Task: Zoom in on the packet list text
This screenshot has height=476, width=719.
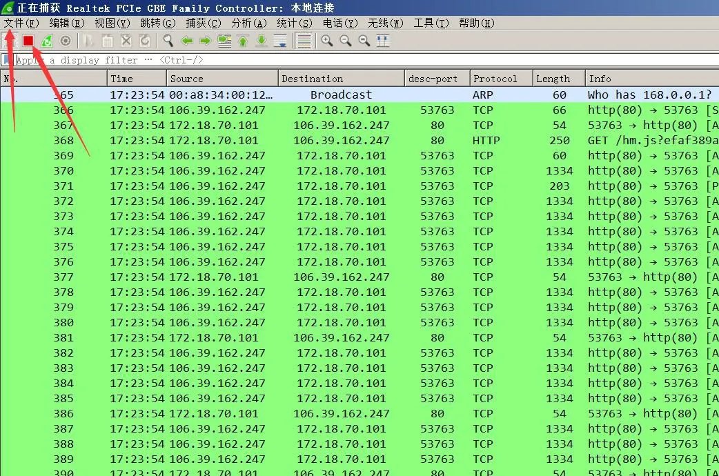Action: click(x=326, y=41)
